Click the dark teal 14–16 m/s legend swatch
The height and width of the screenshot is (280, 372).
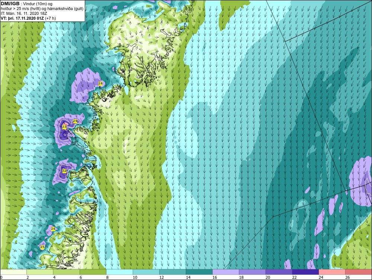tap(199, 272)
